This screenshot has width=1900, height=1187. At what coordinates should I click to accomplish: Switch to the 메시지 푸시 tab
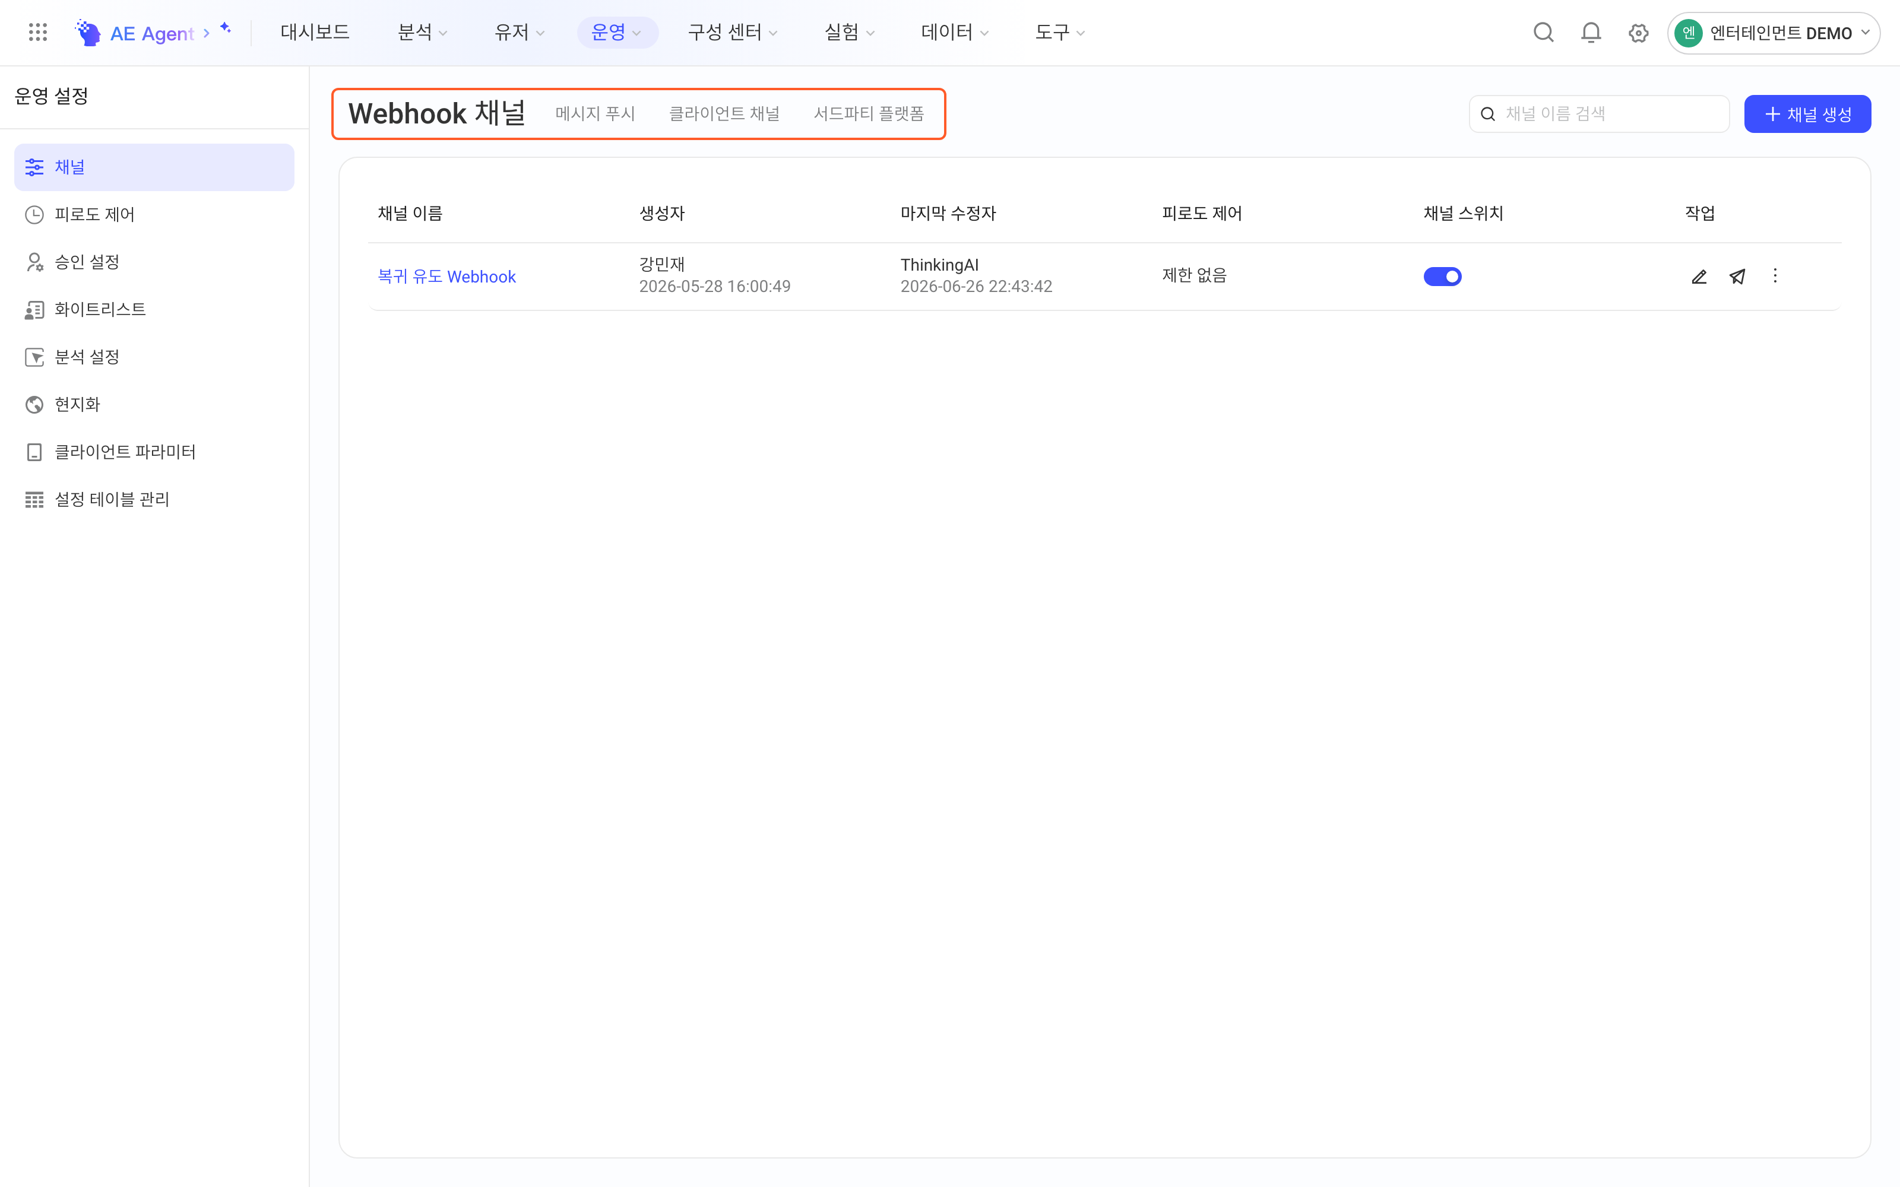pos(595,114)
